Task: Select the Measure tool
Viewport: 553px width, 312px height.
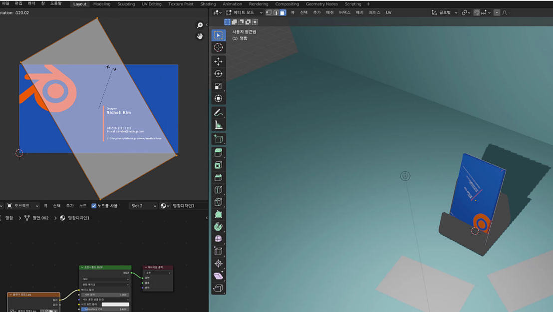Action: click(x=218, y=125)
